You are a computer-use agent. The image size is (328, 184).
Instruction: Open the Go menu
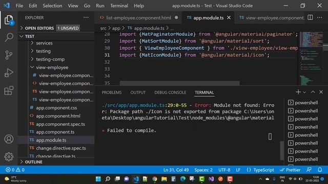pyautogui.click(x=87, y=6)
